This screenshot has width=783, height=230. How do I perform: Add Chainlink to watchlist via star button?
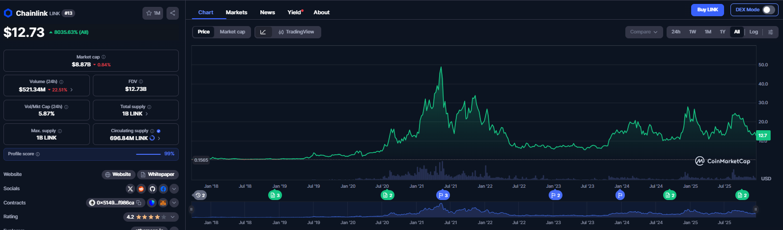(x=153, y=13)
